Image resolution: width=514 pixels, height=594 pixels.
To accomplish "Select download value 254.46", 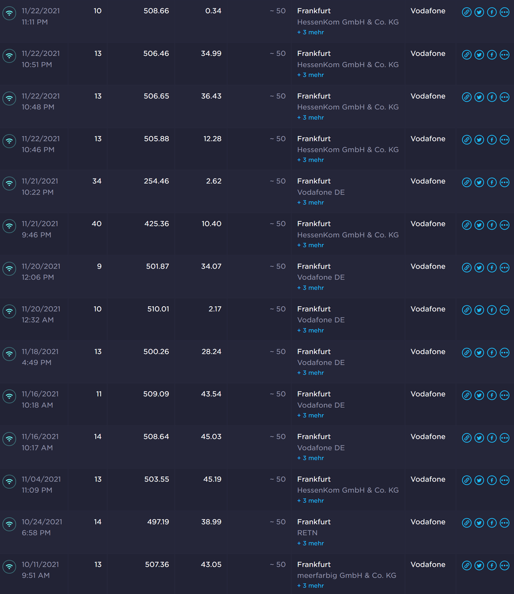I will click(156, 181).
